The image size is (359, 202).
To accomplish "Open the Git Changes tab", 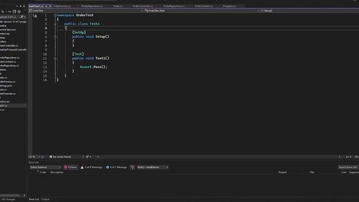I will pos(8,200).
